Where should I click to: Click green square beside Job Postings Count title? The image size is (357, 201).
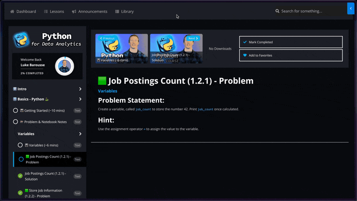(102, 81)
